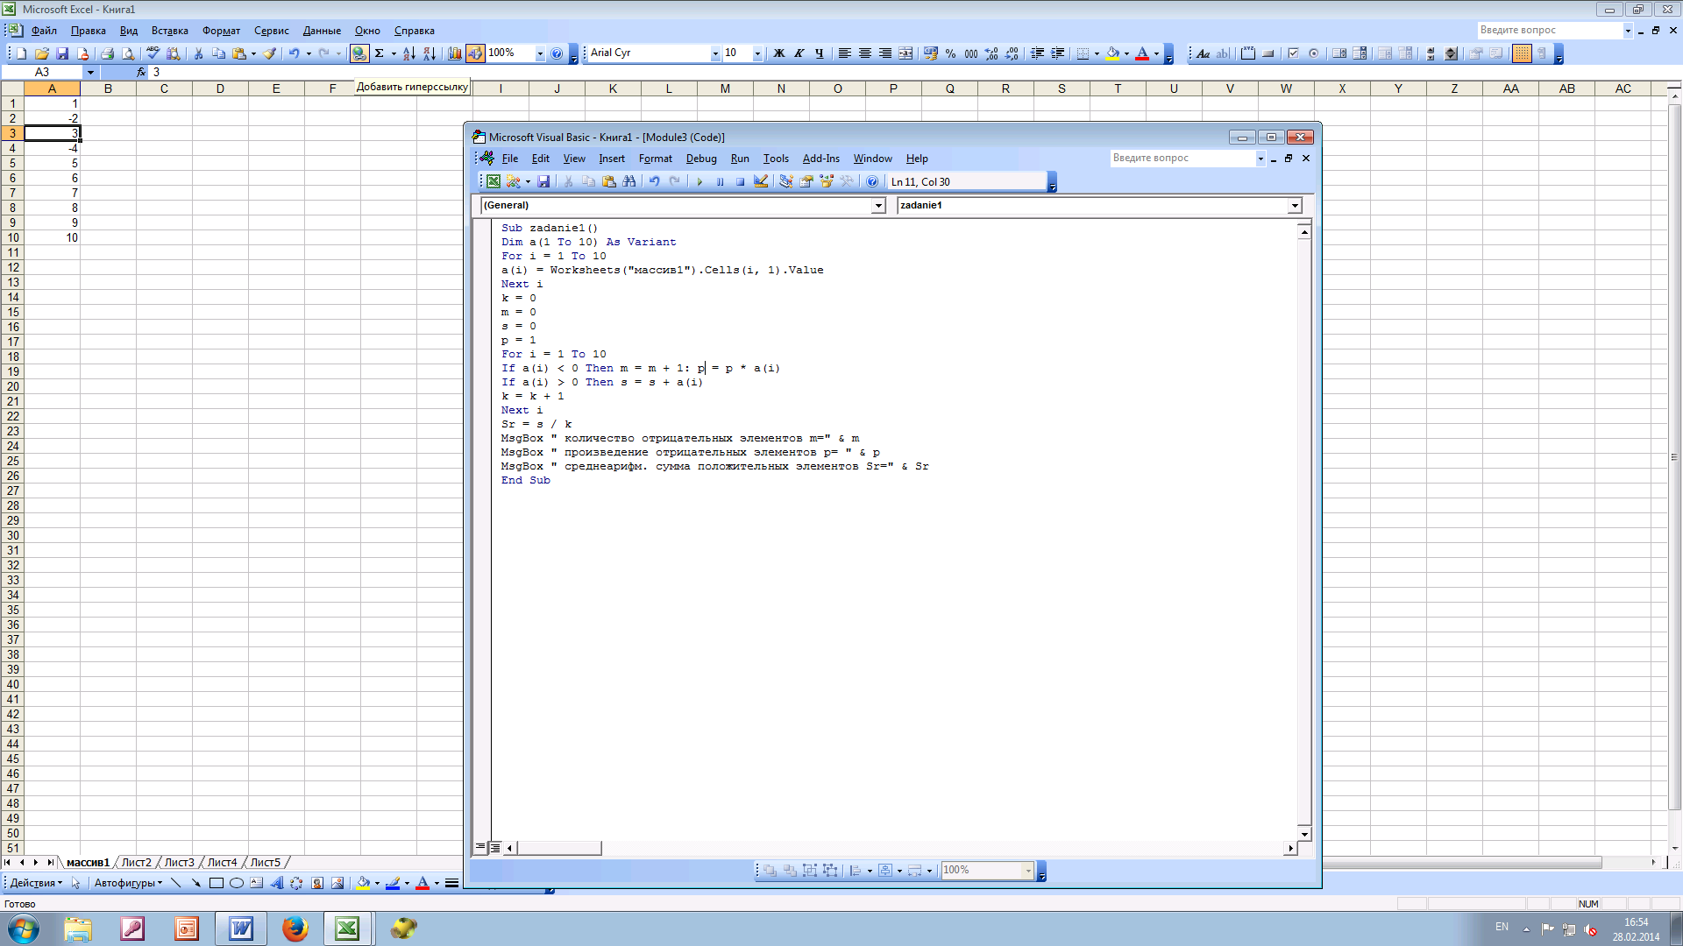Image resolution: width=1683 pixels, height=946 pixels.
Task: Click the Break (pause) icon in VBA toolbar
Action: click(x=720, y=181)
